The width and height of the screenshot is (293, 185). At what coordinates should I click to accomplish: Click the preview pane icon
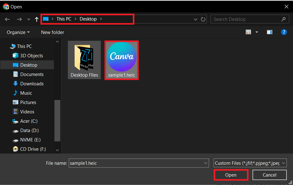[269, 32]
